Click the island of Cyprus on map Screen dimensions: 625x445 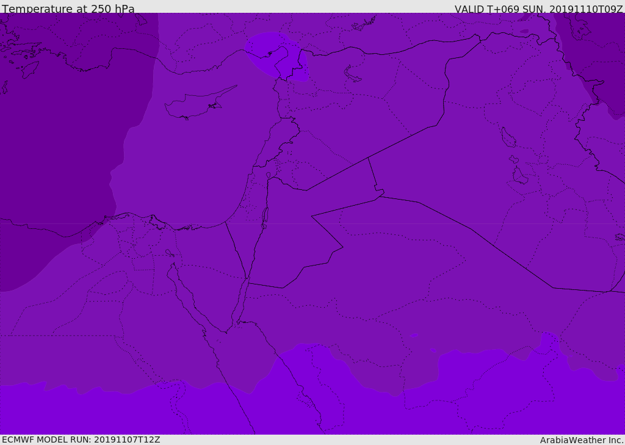[x=200, y=104]
